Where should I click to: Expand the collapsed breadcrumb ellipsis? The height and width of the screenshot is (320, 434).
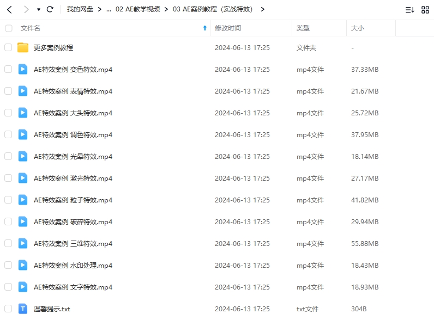tap(108, 9)
